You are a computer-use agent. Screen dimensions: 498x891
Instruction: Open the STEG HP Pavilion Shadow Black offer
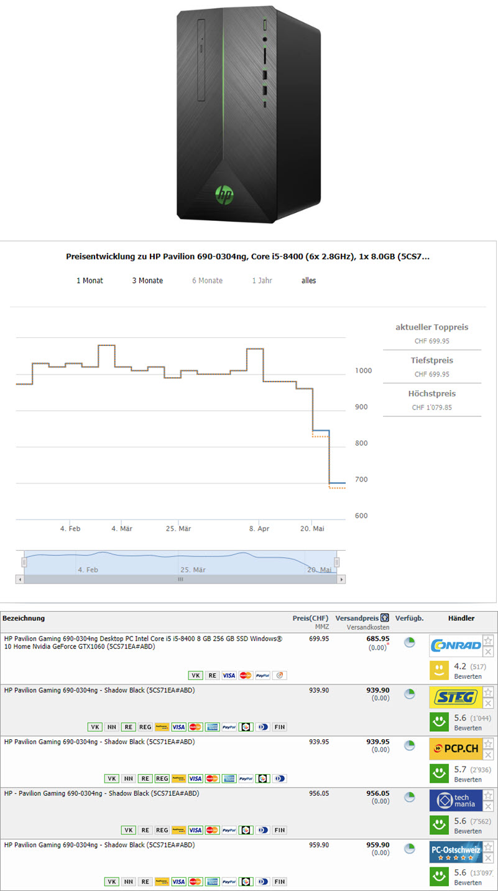tap(99, 690)
